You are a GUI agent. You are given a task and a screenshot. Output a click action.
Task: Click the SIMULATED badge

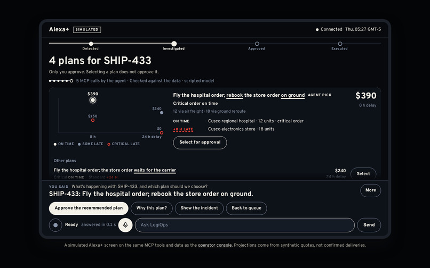tap(87, 30)
